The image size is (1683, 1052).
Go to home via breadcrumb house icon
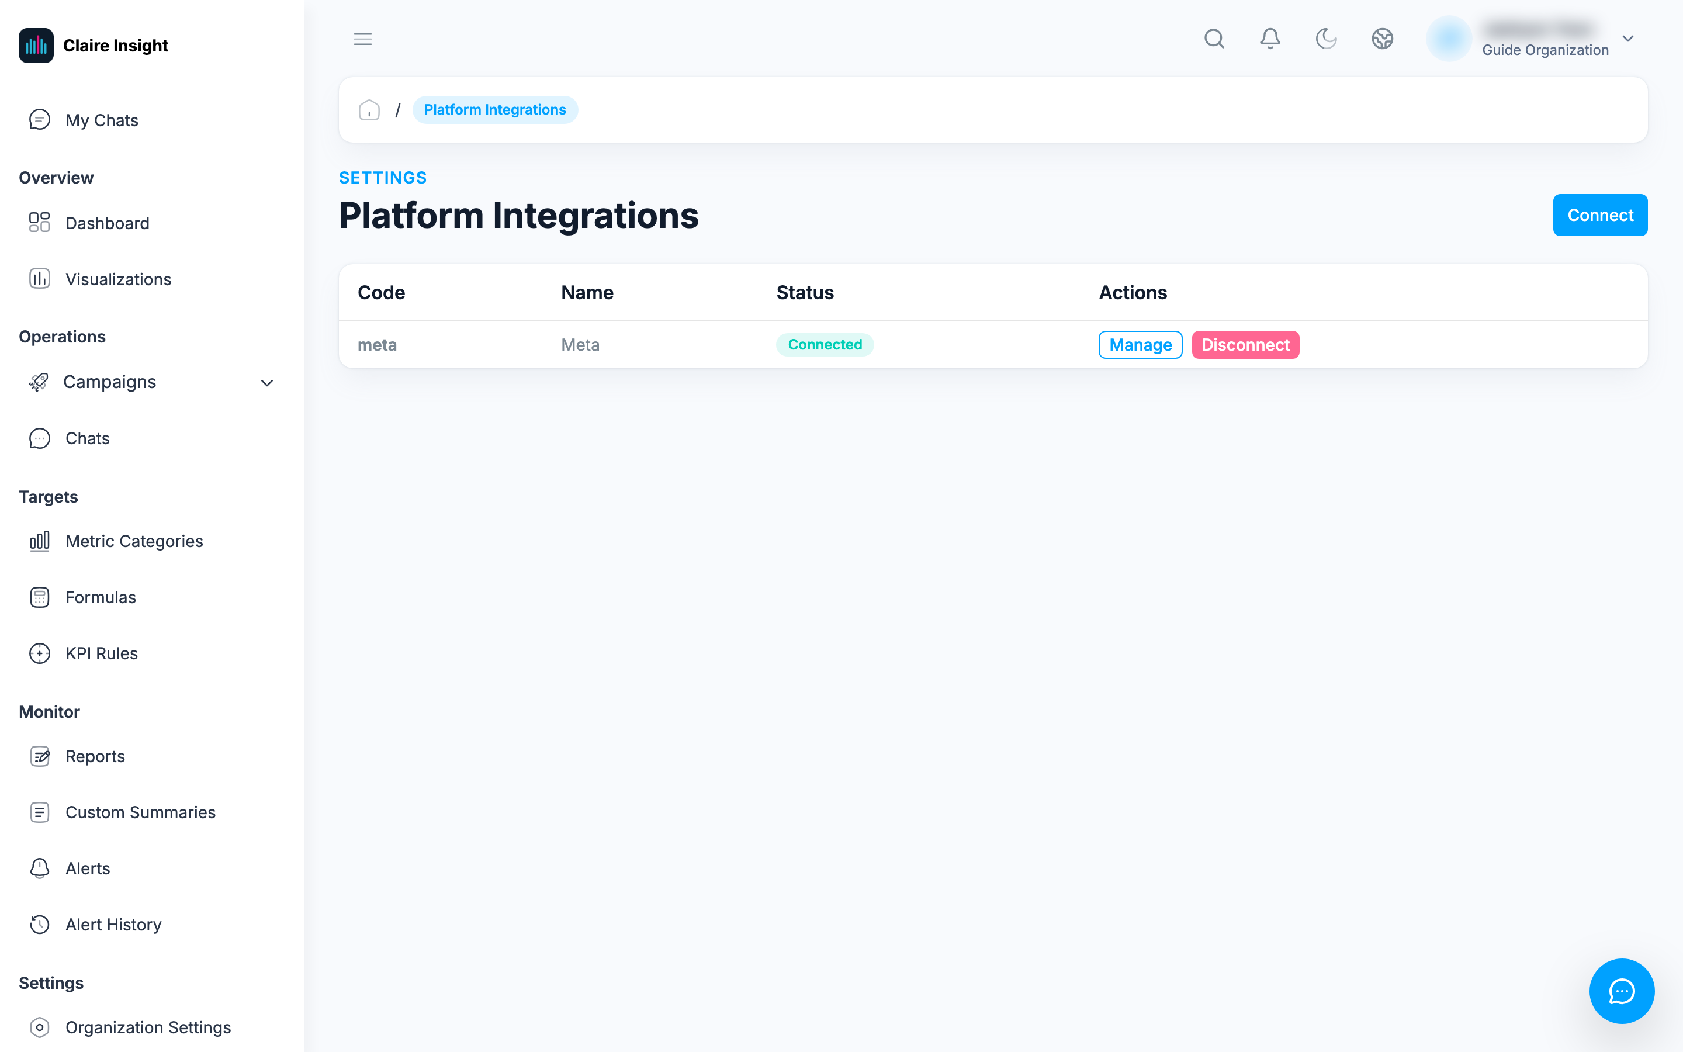click(369, 110)
